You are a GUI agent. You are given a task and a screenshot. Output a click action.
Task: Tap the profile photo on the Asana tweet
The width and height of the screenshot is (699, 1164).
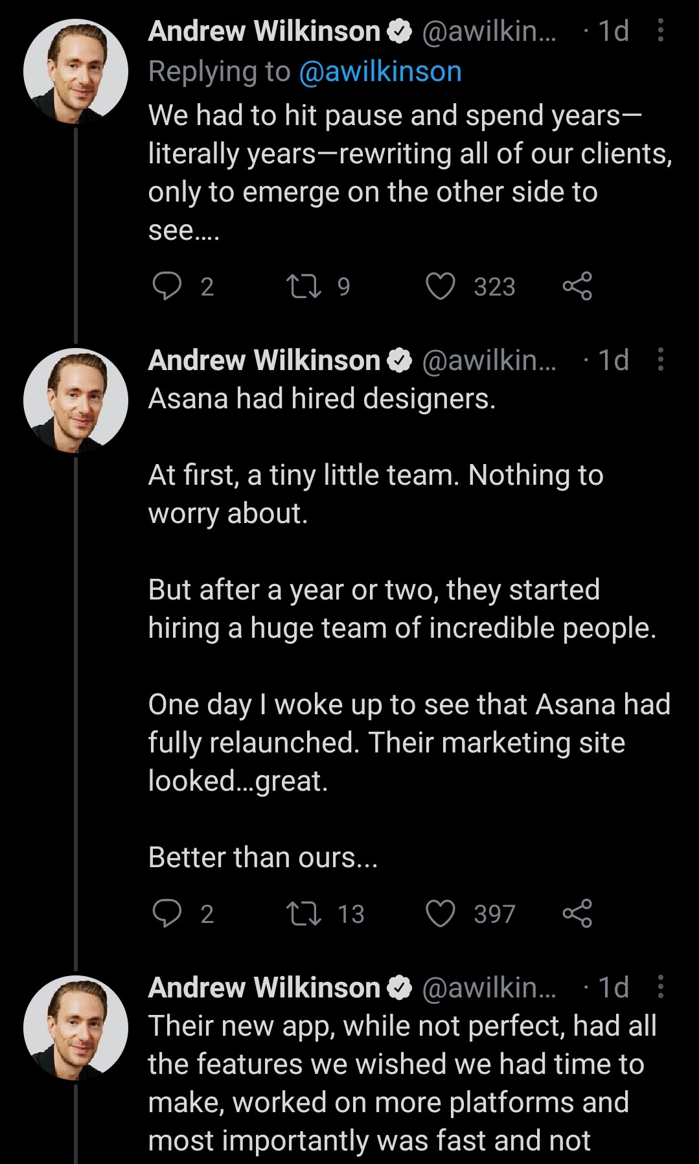click(76, 400)
